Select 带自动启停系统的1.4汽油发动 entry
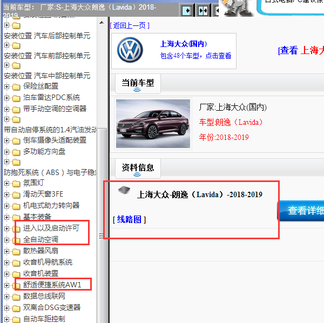This screenshot has height=323, width=324. coord(50,130)
